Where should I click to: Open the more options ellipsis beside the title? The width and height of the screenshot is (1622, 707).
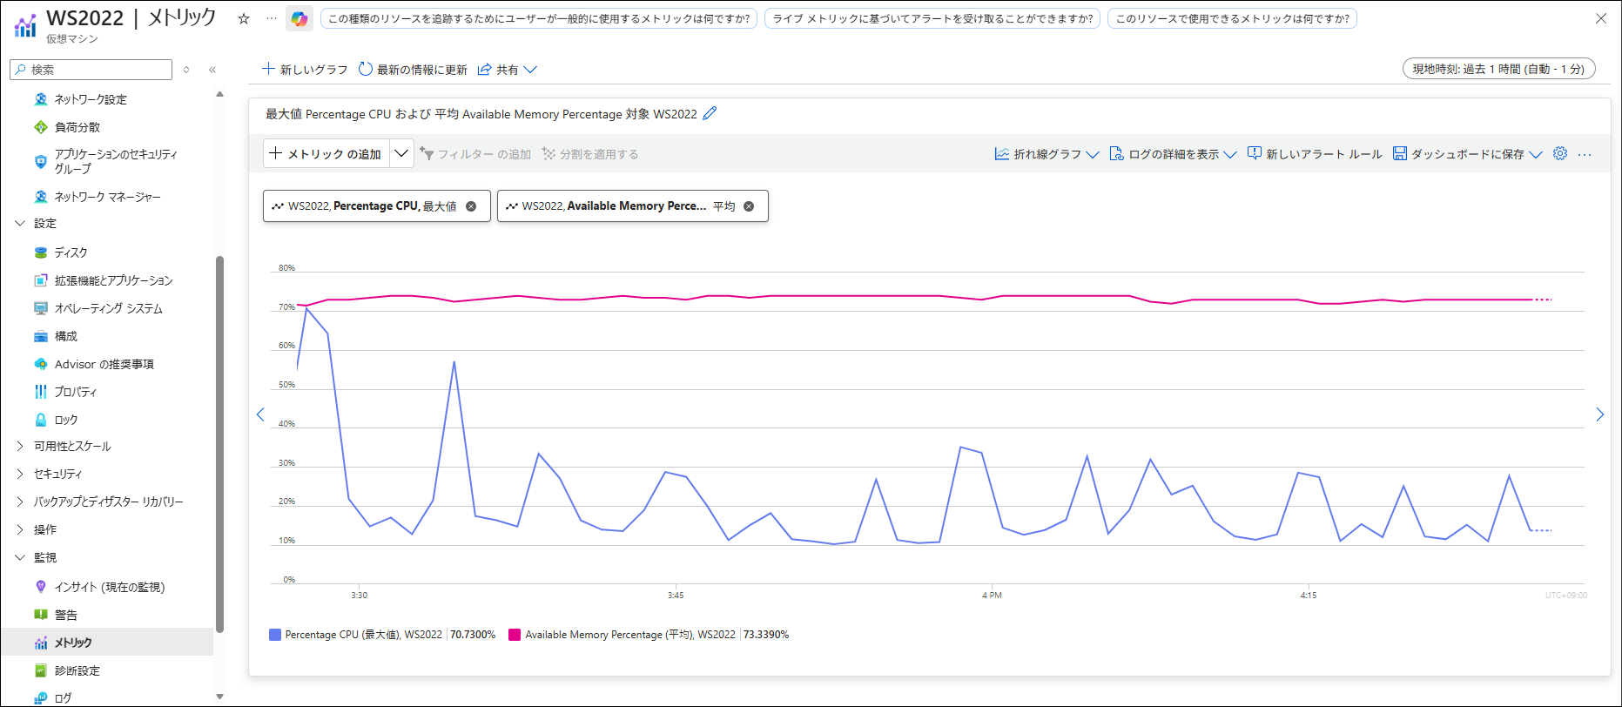click(272, 18)
